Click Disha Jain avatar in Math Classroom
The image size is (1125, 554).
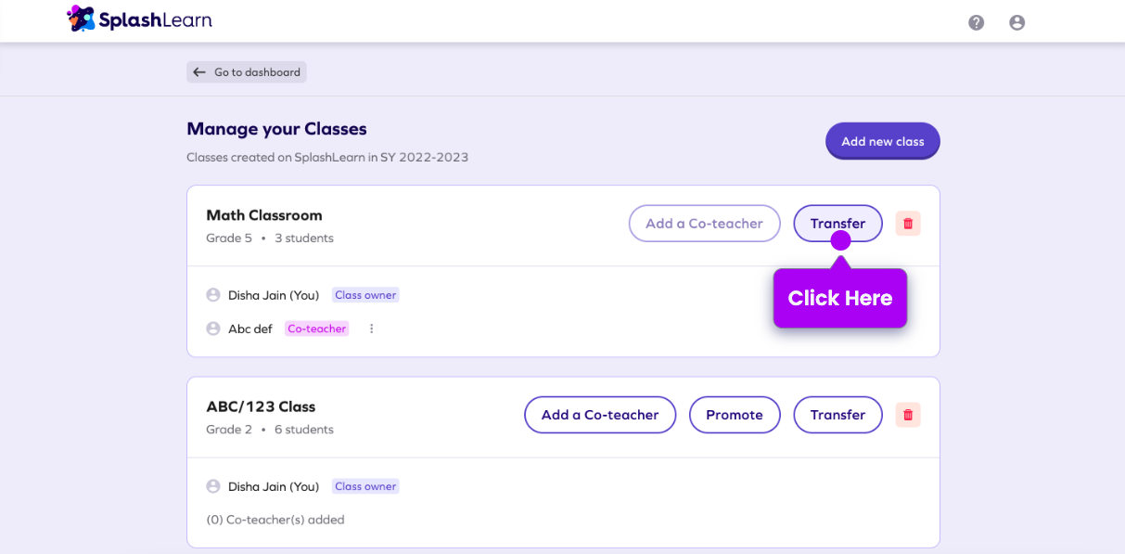tap(213, 295)
